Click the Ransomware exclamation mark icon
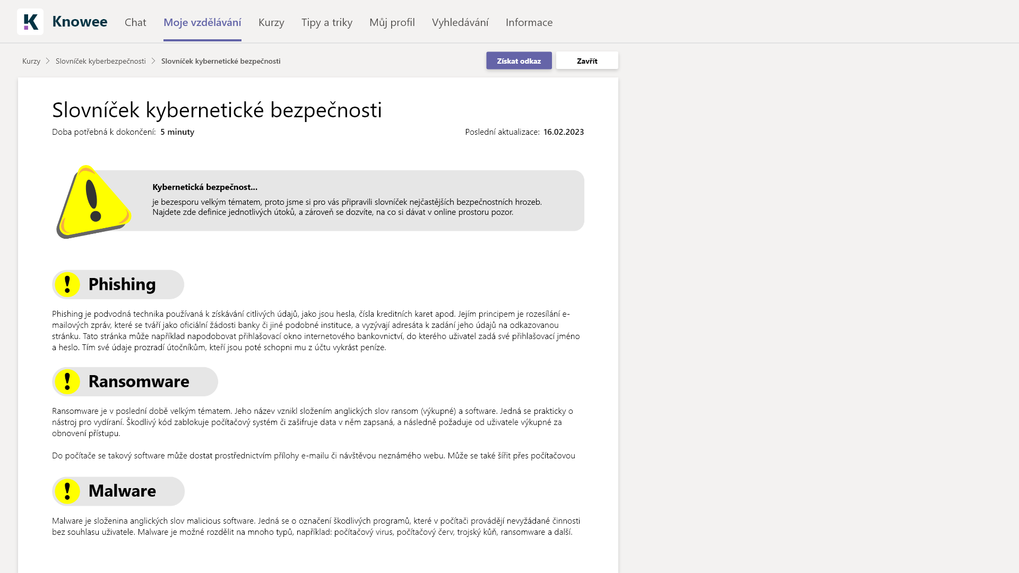Screen dimensions: 1019x573 (67, 381)
